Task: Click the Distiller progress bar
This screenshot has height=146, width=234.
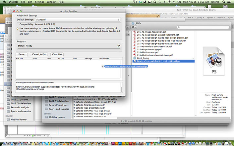Action: click(69, 49)
